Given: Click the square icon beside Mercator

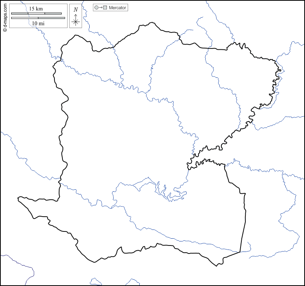Looking at the screenshot, I should [x=105, y=8].
